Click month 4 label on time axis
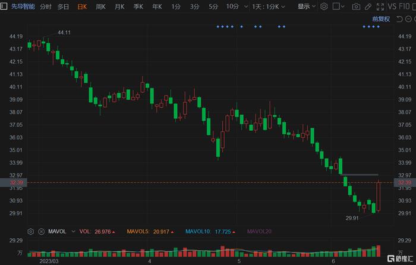Screen dimensions: 416x265 click(150, 261)
